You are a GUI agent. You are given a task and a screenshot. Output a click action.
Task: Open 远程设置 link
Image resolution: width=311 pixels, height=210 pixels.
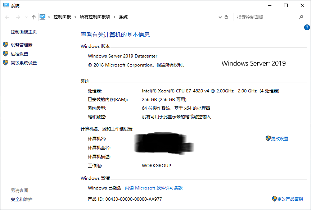pos(19,54)
